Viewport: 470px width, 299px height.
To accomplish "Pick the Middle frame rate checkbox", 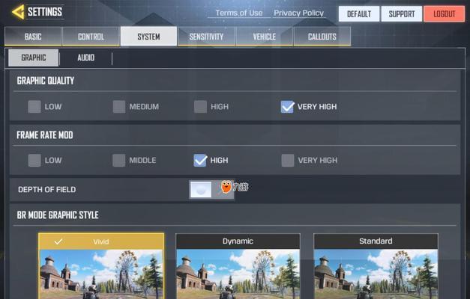I will point(119,160).
